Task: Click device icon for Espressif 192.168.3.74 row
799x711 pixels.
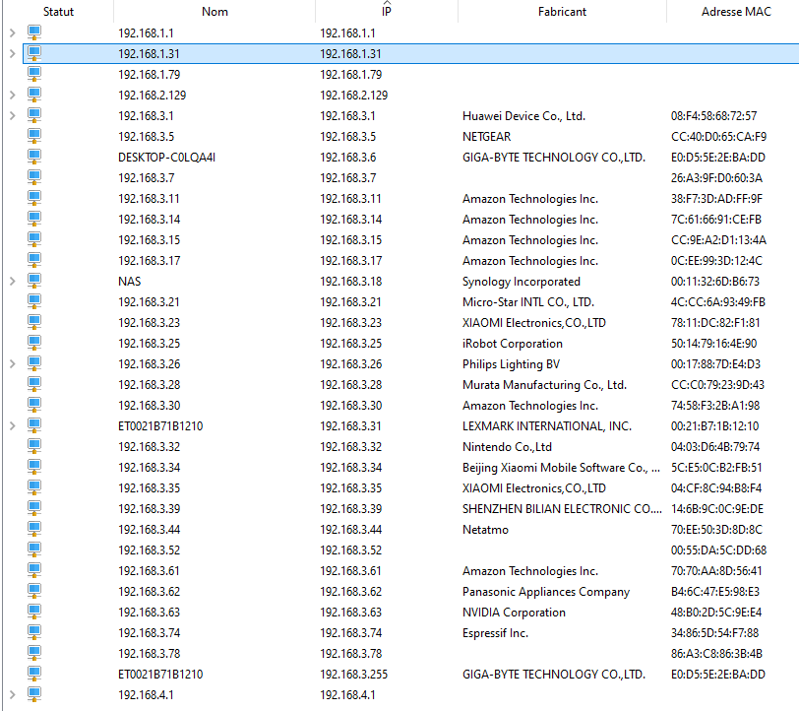Action: point(34,632)
